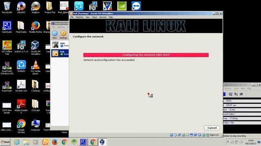Open the Google Chrome desktop shortcut
The width and height of the screenshot is (261, 146).
click(21, 126)
